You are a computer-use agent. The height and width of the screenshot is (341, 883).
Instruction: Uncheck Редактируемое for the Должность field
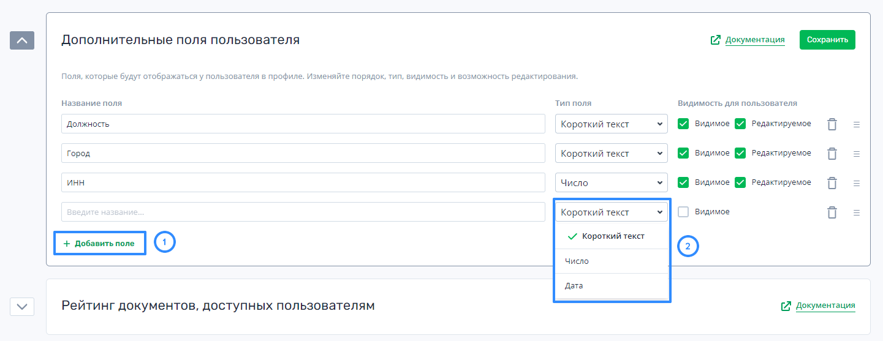(740, 124)
